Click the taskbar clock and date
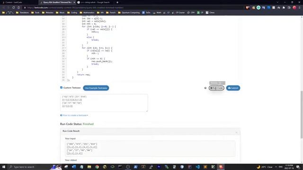The width and height of the screenshot is (303, 170). pos(289,167)
